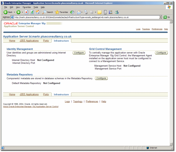Image resolution: width=176 pixels, height=152 pixels.
Task: Click the yellow note icon in toolbar
Action: point(100,12)
